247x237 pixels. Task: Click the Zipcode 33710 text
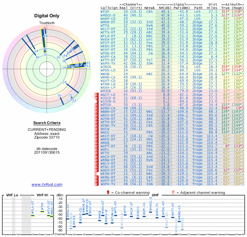47,137
